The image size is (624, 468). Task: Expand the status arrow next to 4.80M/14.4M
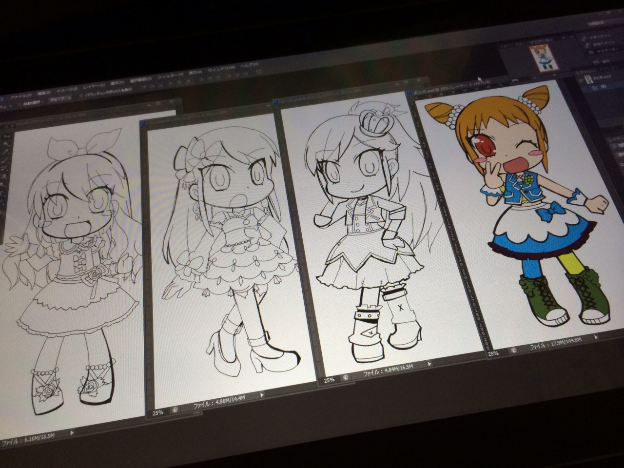[x=262, y=395]
